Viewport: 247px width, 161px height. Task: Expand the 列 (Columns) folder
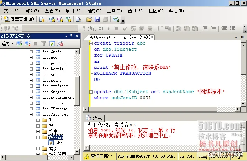point(38,120)
